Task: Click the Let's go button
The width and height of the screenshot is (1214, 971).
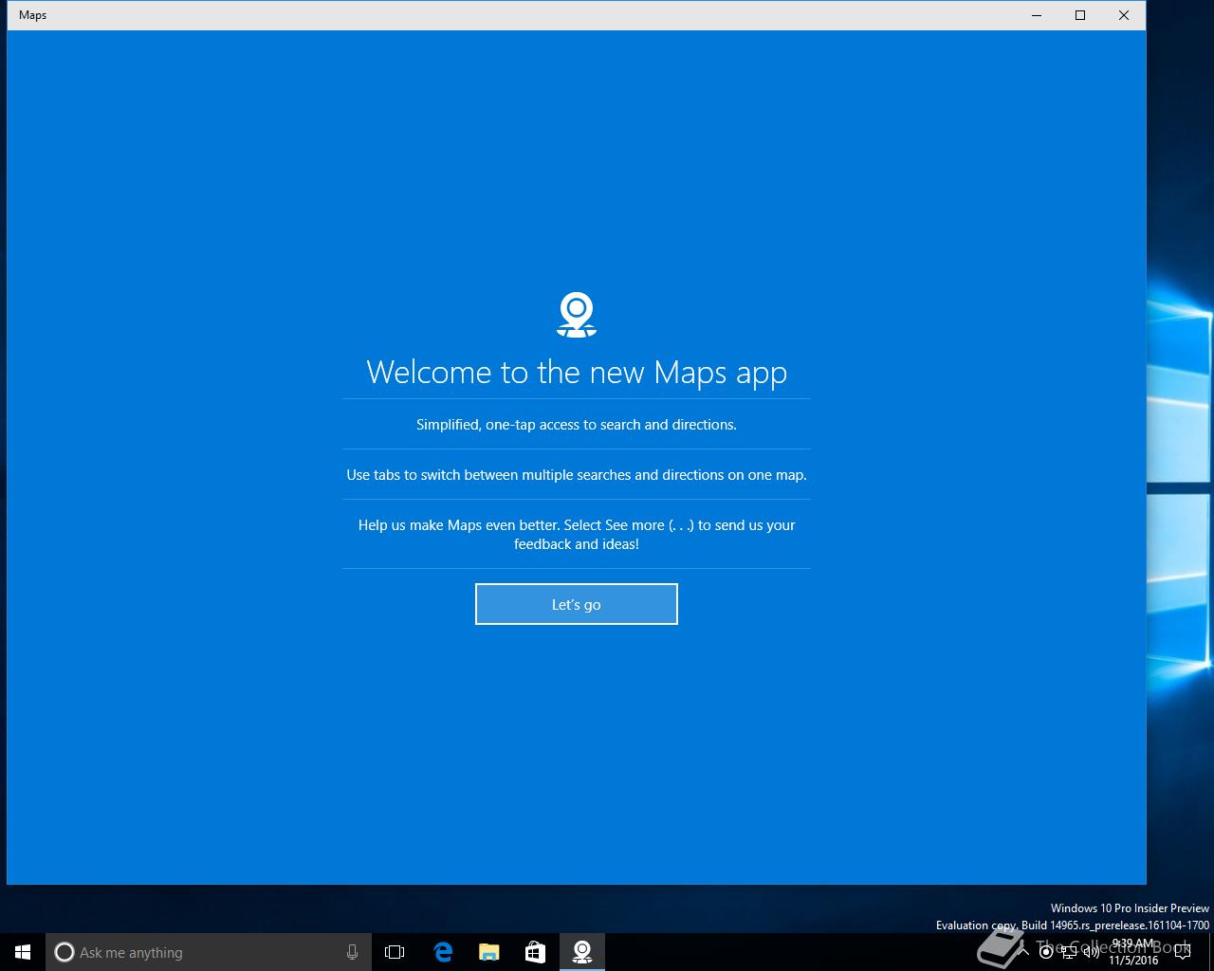Action: (577, 604)
